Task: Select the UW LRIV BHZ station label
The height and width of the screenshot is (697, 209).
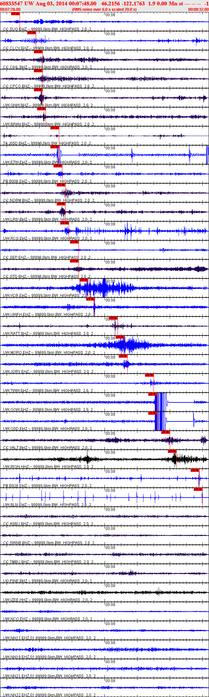Action: pos(47,219)
